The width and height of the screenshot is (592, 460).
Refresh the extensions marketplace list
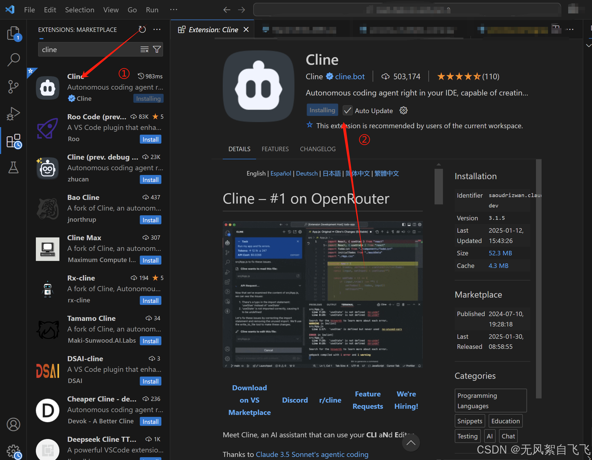pos(142,29)
